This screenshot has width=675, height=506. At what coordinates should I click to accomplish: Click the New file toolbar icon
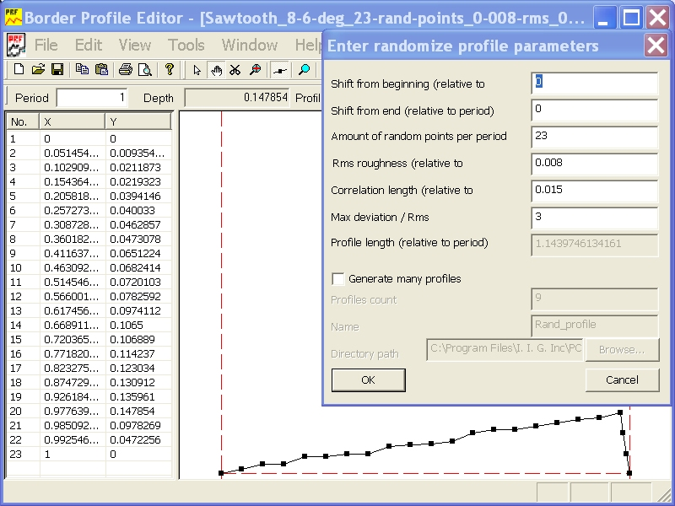[x=19, y=69]
